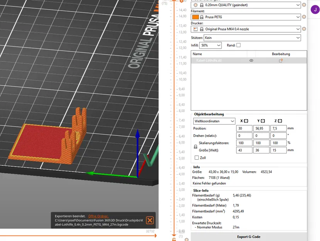Click the orange filament color swatch
This screenshot has width=320, height=241.
point(195,17)
